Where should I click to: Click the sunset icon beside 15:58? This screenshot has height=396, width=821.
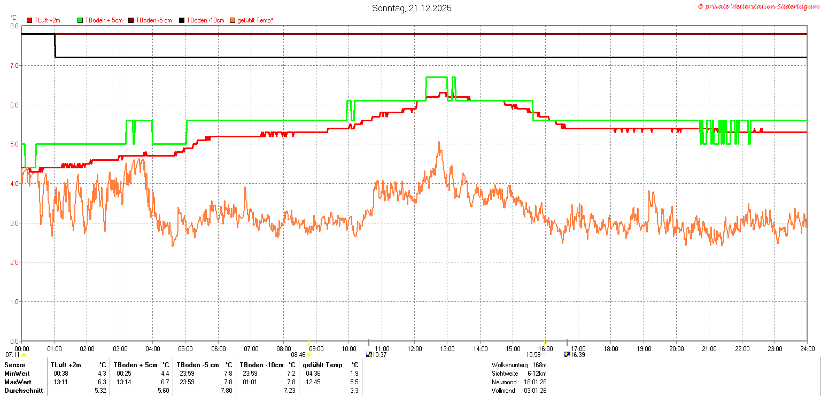pos(544,354)
